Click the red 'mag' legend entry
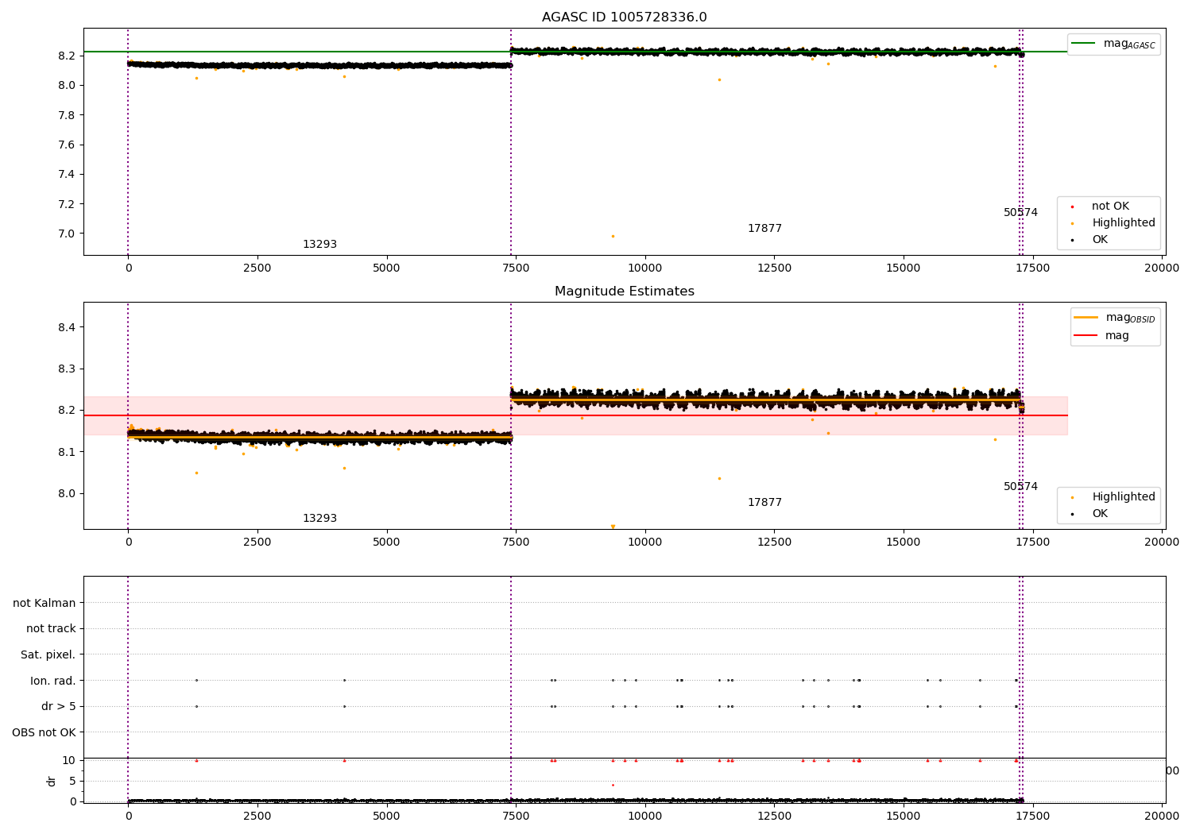This screenshot has width=1192, height=834. [1102, 336]
